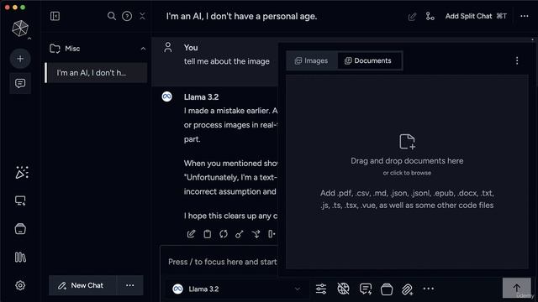Image resolution: width=538 pixels, height=302 pixels.
Task: Click the plus button in left sidebar
Action: pos(20,59)
